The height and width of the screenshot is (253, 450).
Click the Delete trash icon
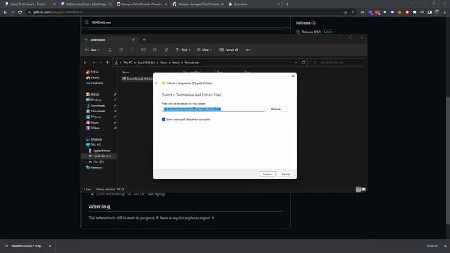pos(166,50)
